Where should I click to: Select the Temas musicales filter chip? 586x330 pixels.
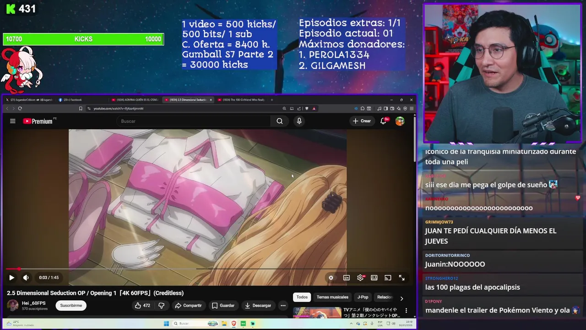(332, 297)
